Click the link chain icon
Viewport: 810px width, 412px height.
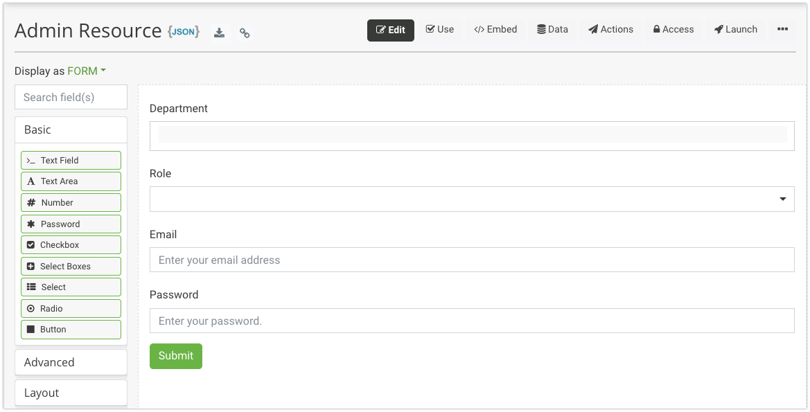pyautogui.click(x=245, y=33)
